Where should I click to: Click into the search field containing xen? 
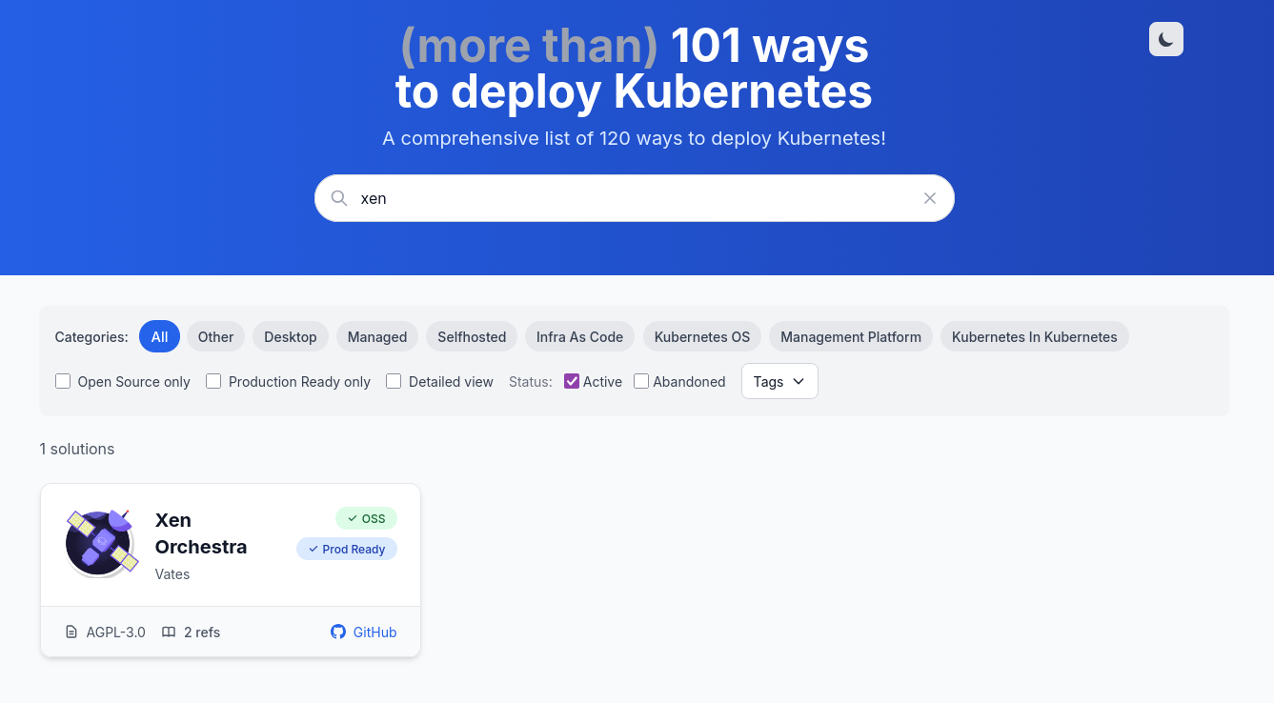click(x=629, y=198)
